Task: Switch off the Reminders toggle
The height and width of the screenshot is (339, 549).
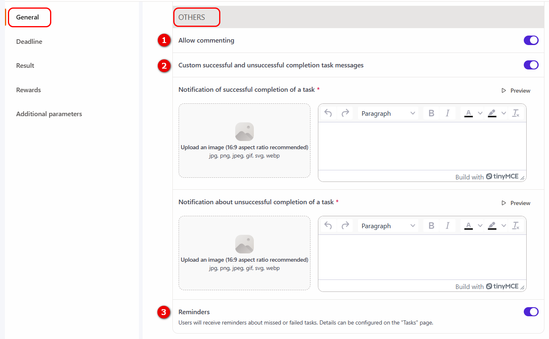Action: (531, 312)
